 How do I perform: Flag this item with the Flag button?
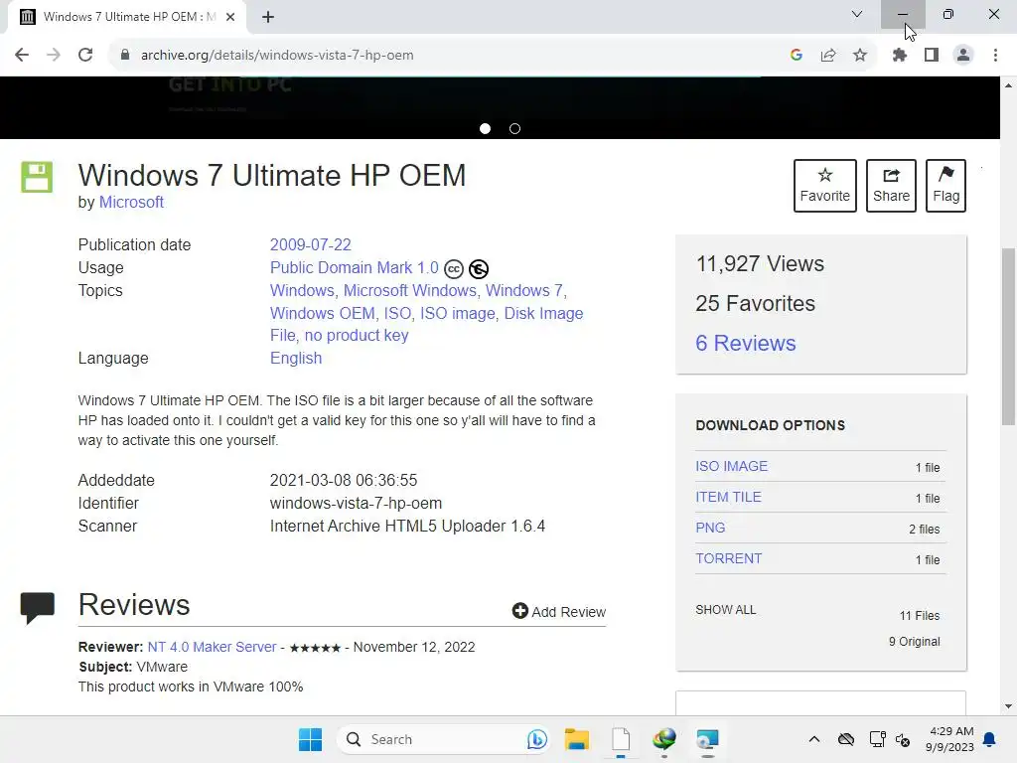(945, 186)
